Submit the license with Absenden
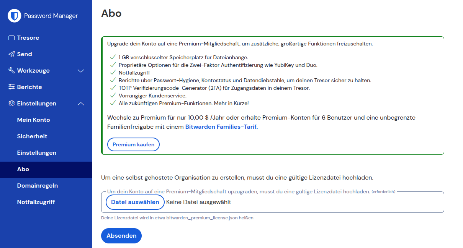 coord(121,236)
